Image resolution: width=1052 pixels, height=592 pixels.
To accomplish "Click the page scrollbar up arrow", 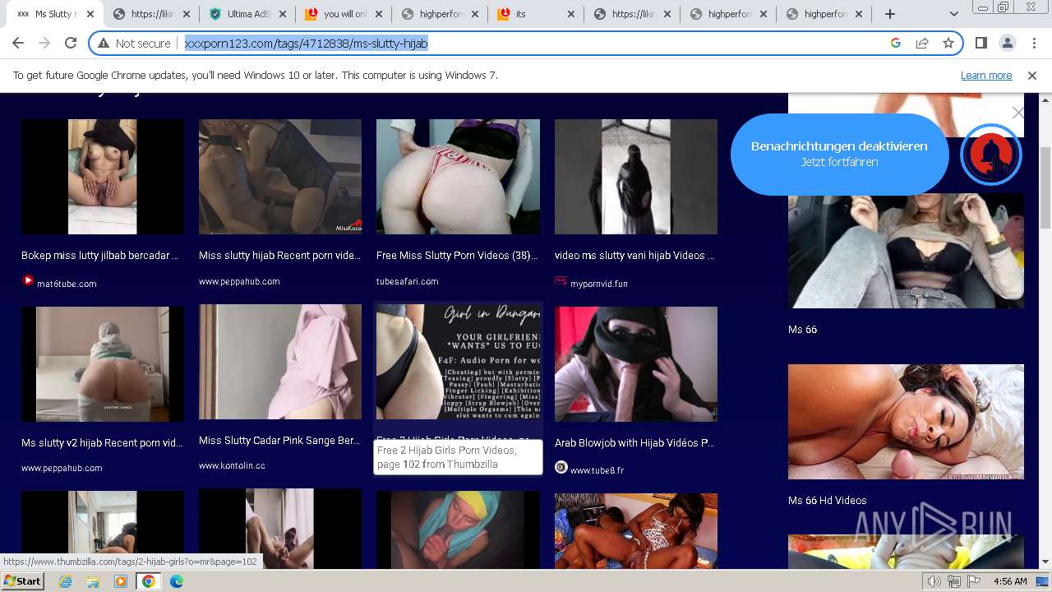I will [x=1045, y=99].
